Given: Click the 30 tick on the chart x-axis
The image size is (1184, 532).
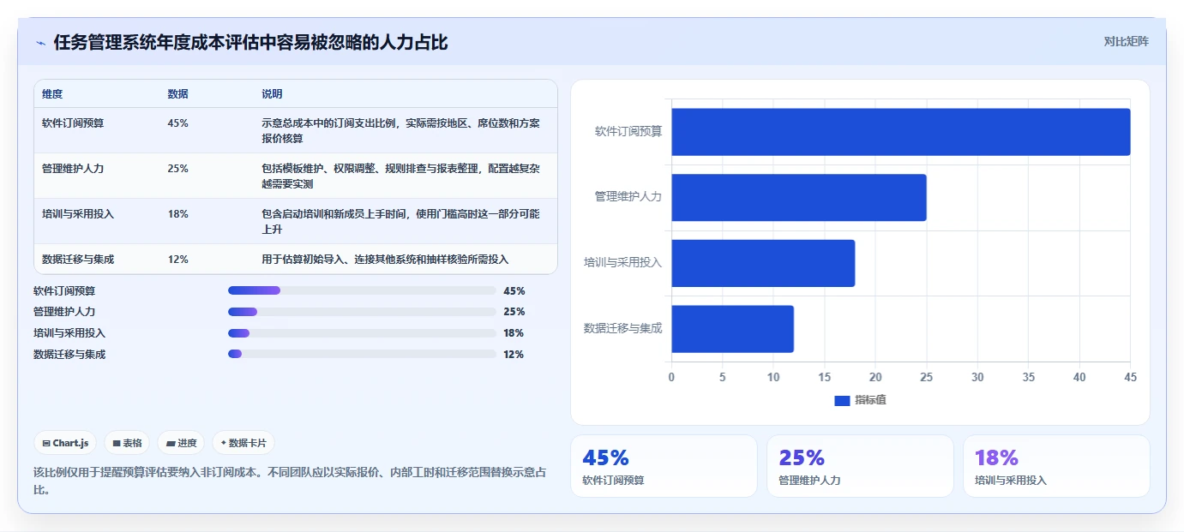Looking at the screenshot, I should 977,377.
